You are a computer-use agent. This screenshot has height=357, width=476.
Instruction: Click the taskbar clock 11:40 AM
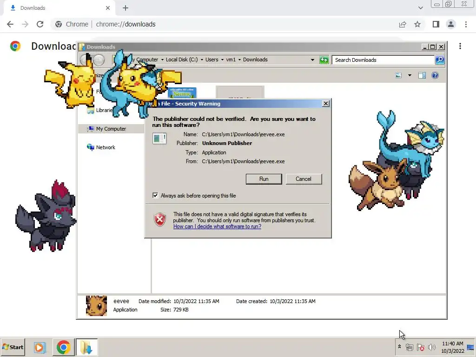pos(452,344)
